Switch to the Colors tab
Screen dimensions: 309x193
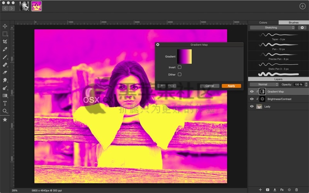[263, 22]
